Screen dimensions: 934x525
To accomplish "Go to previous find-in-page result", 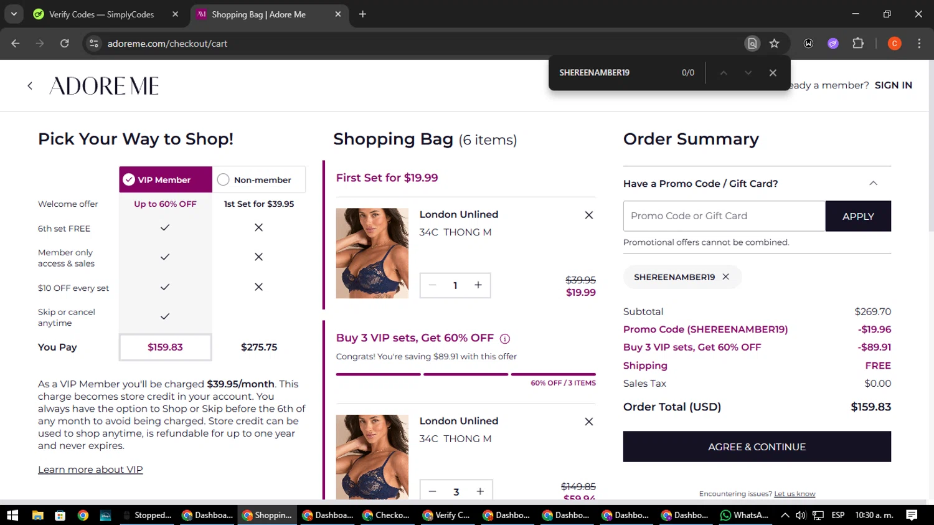I will [x=724, y=73].
